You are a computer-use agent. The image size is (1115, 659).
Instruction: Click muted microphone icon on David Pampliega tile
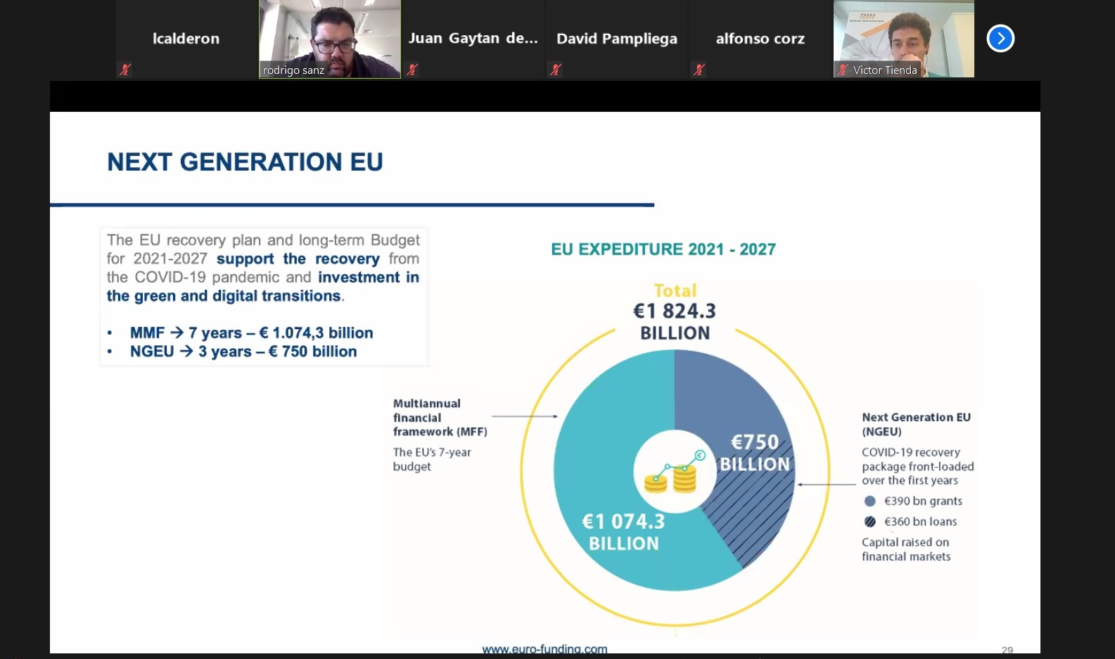tap(556, 70)
